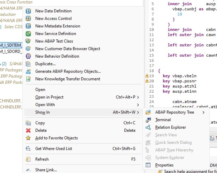Choose Duplicate... from the context menu

(45, 64)
